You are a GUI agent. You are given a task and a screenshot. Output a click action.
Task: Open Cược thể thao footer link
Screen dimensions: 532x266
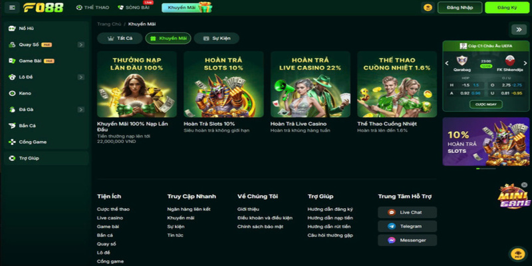[x=113, y=209]
